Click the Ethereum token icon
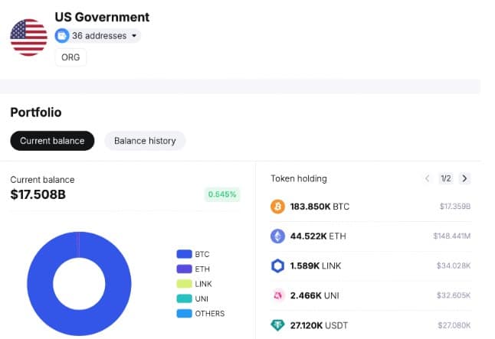Image resolution: width=495 pixels, height=339 pixels. tap(277, 236)
